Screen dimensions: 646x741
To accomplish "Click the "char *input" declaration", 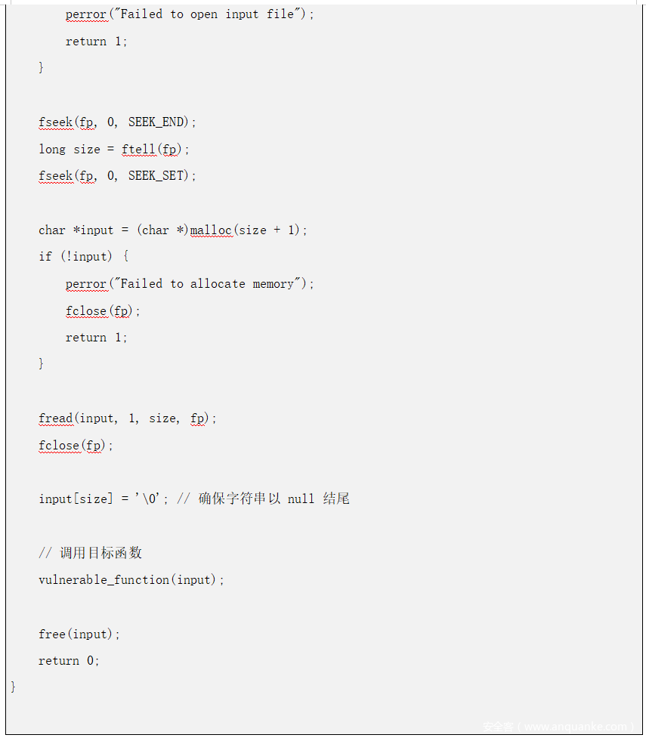I will click(x=76, y=230).
